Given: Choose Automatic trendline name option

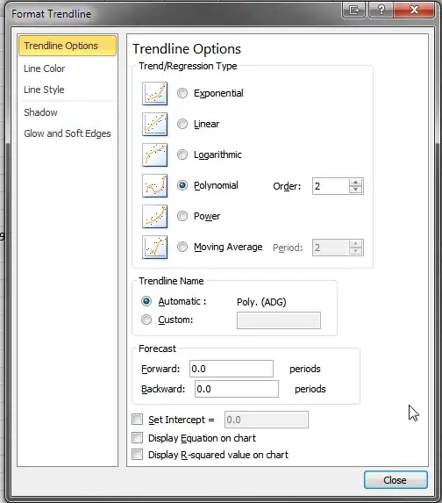Looking at the screenshot, I should [x=146, y=301].
